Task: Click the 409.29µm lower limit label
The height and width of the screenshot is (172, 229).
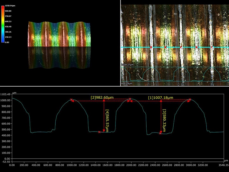Action: click(x=127, y=83)
